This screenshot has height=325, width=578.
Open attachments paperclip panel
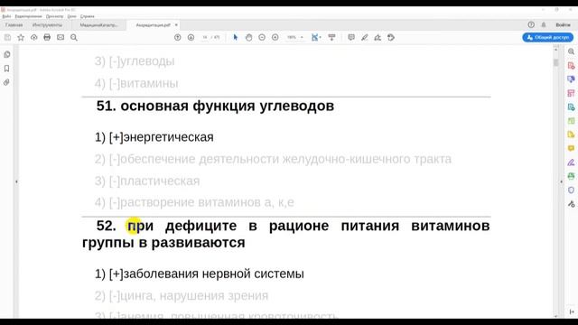6,82
